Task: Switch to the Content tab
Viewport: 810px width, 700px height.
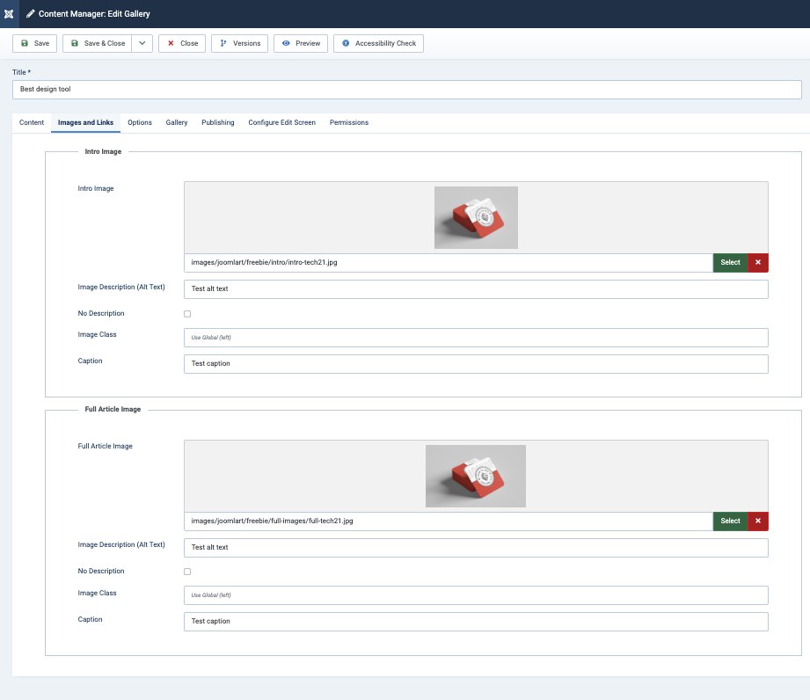Action: click(x=32, y=122)
